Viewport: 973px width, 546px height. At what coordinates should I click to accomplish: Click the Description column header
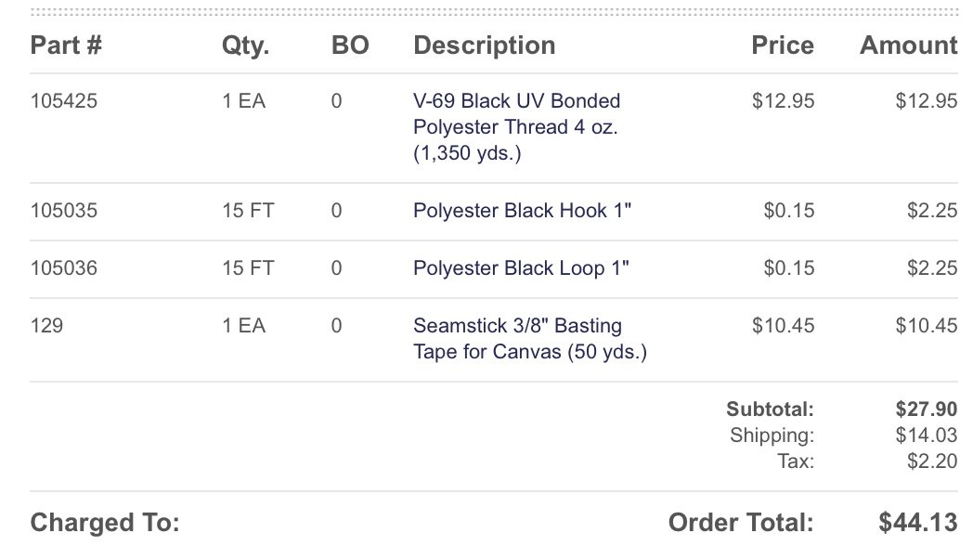click(484, 45)
